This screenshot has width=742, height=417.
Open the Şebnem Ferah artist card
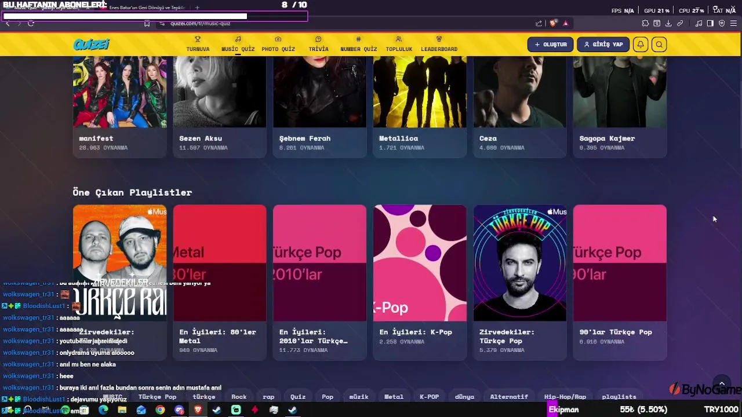[319, 107]
